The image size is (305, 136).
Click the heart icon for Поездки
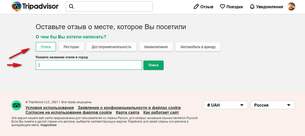[222, 7]
